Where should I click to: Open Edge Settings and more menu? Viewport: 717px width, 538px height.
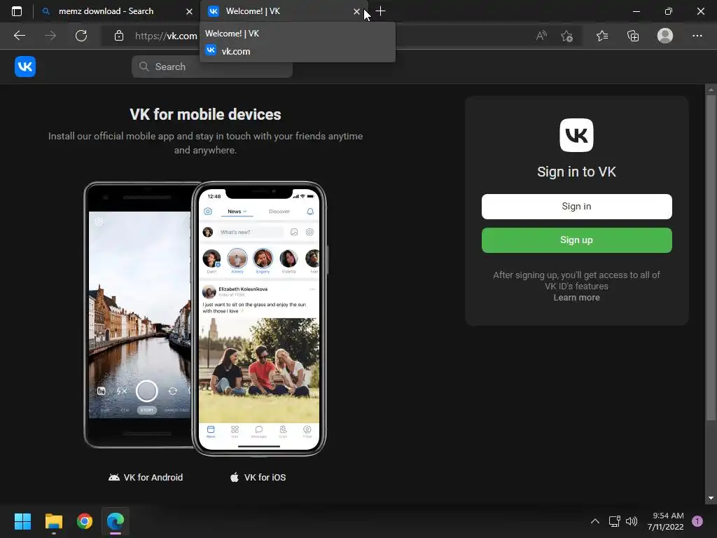click(x=697, y=36)
